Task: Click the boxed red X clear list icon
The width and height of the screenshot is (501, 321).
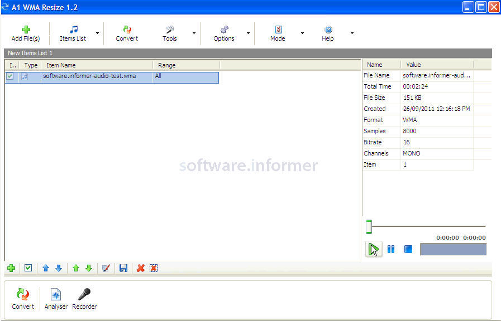Action: point(154,268)
